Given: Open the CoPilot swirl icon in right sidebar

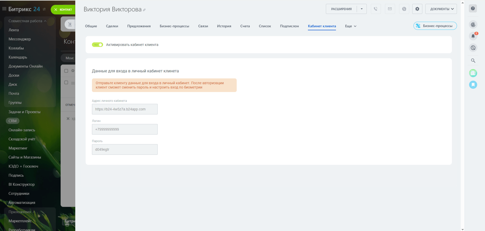Looking at the screenshot, I should [473, 25].
